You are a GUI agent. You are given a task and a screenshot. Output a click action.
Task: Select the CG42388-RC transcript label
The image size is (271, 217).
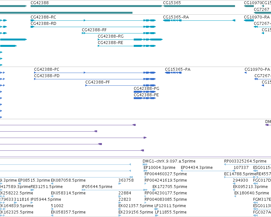43,17
